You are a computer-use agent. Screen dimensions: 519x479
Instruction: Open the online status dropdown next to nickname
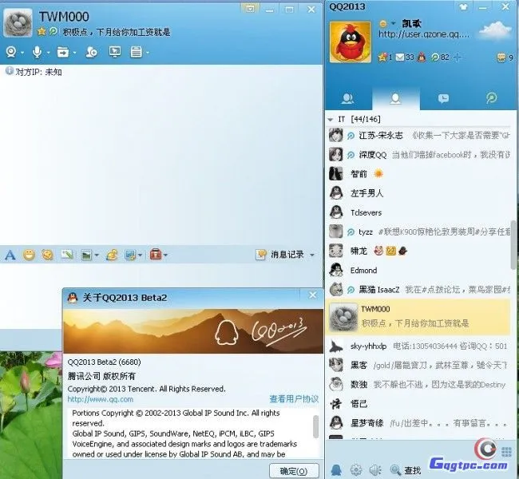pos(393,23)
